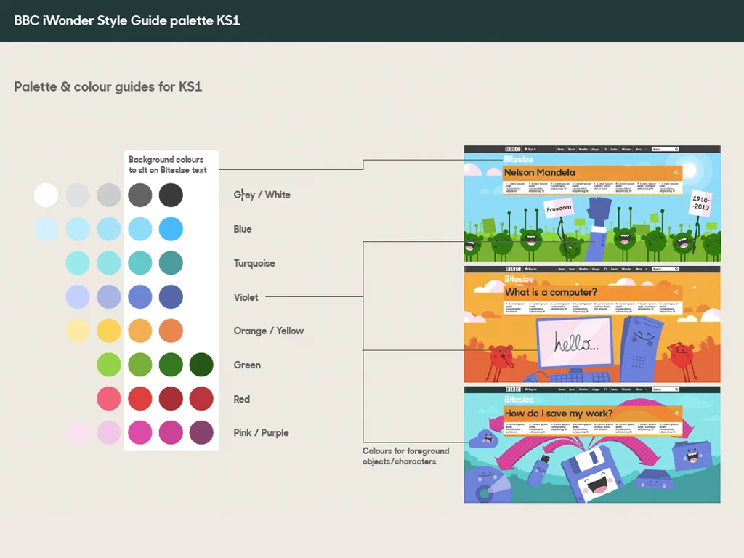
Task: Click the 'Freedom' placard in the Mandela illustration
Action: [x=559, y=208]
